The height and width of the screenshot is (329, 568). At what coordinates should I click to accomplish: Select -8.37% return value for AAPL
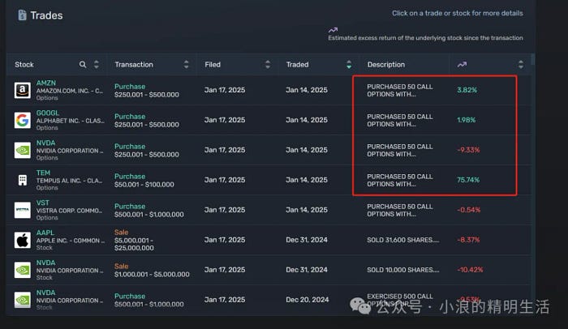tap(468, 240)
